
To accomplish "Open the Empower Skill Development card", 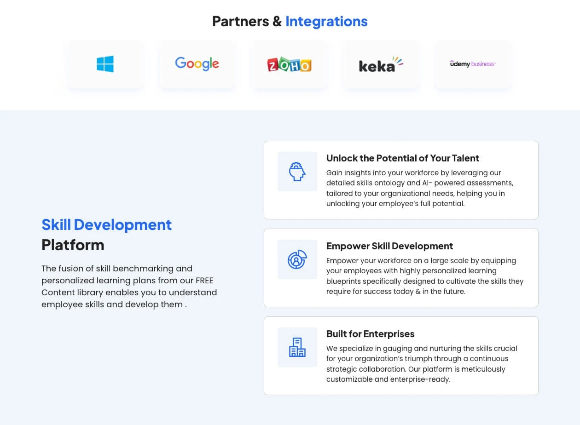I will click(400, 268).
